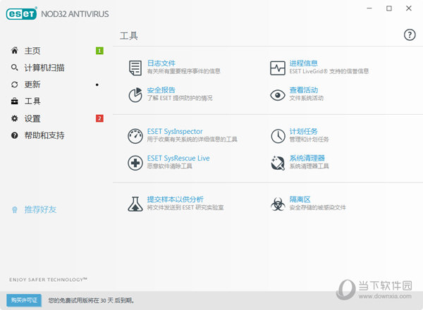Click the process info pulse icon
Screen dimensions: 423x310
click(x=278, y=68)
